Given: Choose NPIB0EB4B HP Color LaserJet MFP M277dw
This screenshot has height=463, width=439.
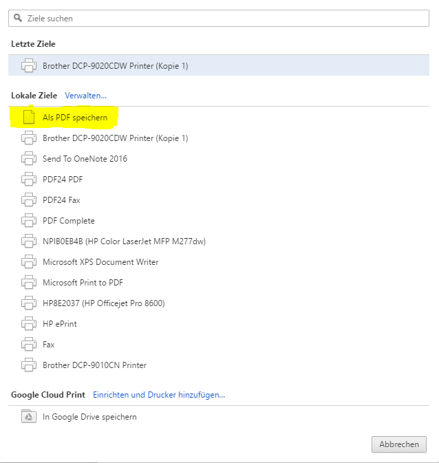Looking at the screenshot, I should click(x=124, y=241).
